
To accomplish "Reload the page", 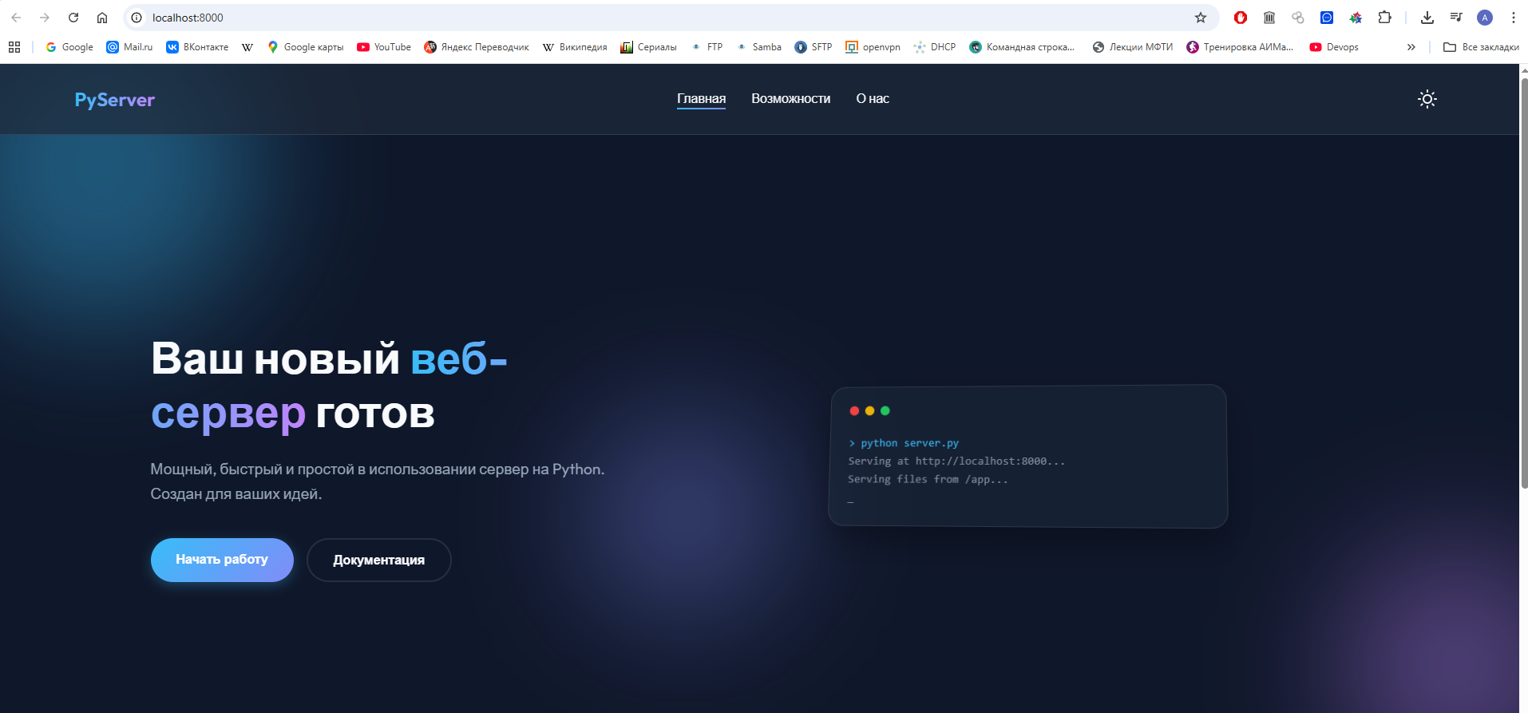I will click(x=73, y=18).
